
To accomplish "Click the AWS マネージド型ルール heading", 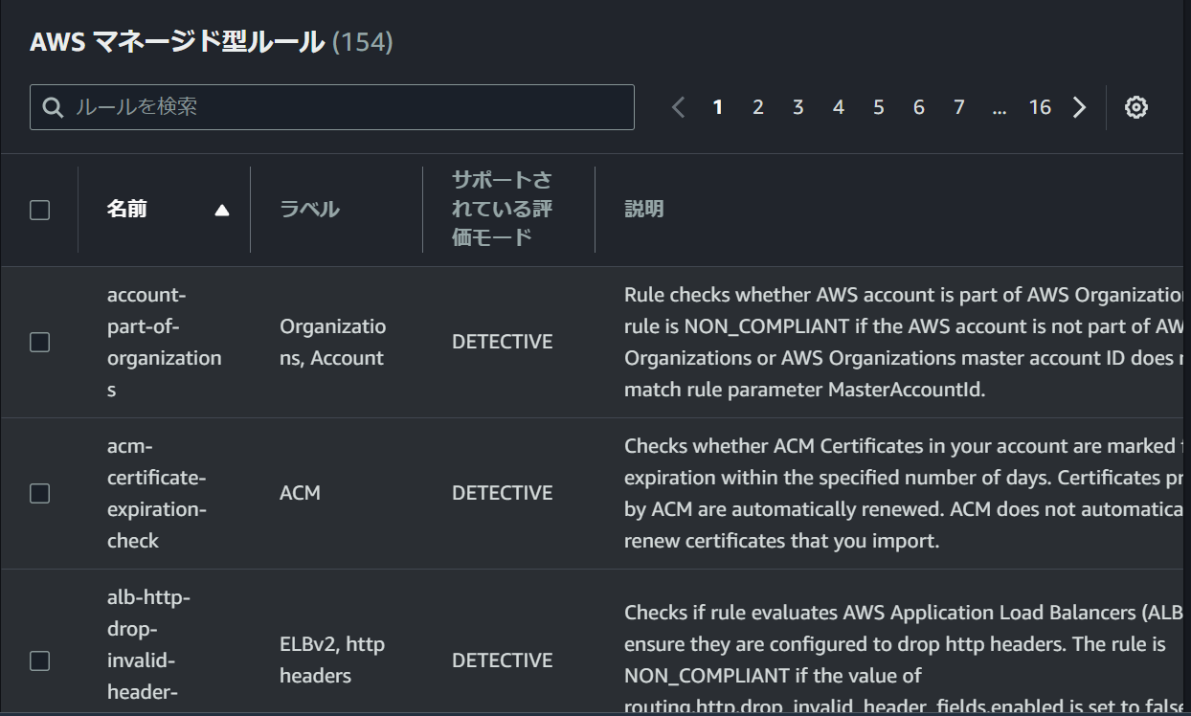I will pyautogui.click(x=177, y=42).
